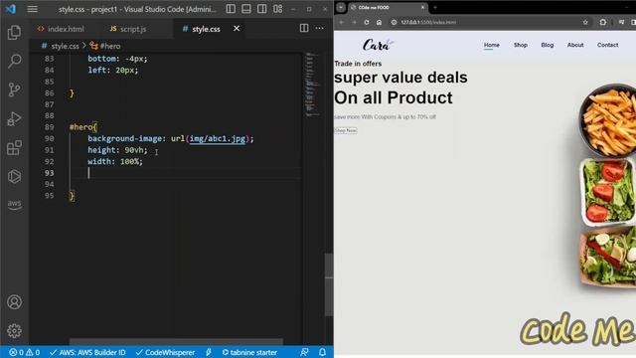The image size is (636, 358).
Task: Open the Shop nav link
Action: [521, 45]
